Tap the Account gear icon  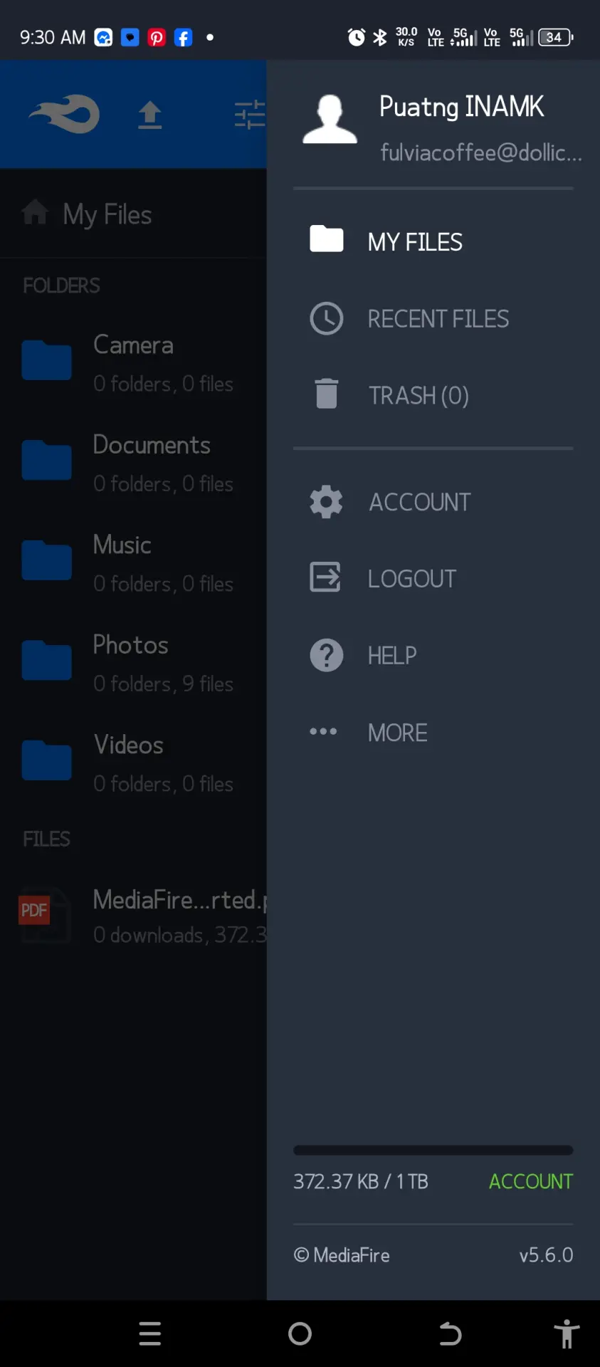[x=327, y=502]
